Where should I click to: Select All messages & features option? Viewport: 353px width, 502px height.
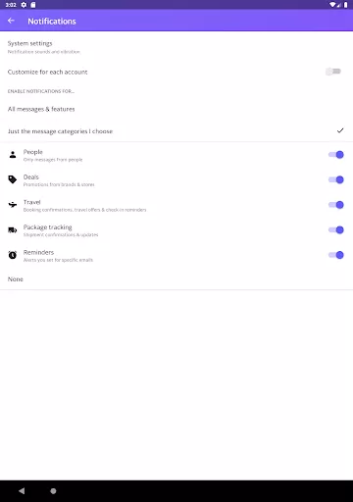(176, 109)
